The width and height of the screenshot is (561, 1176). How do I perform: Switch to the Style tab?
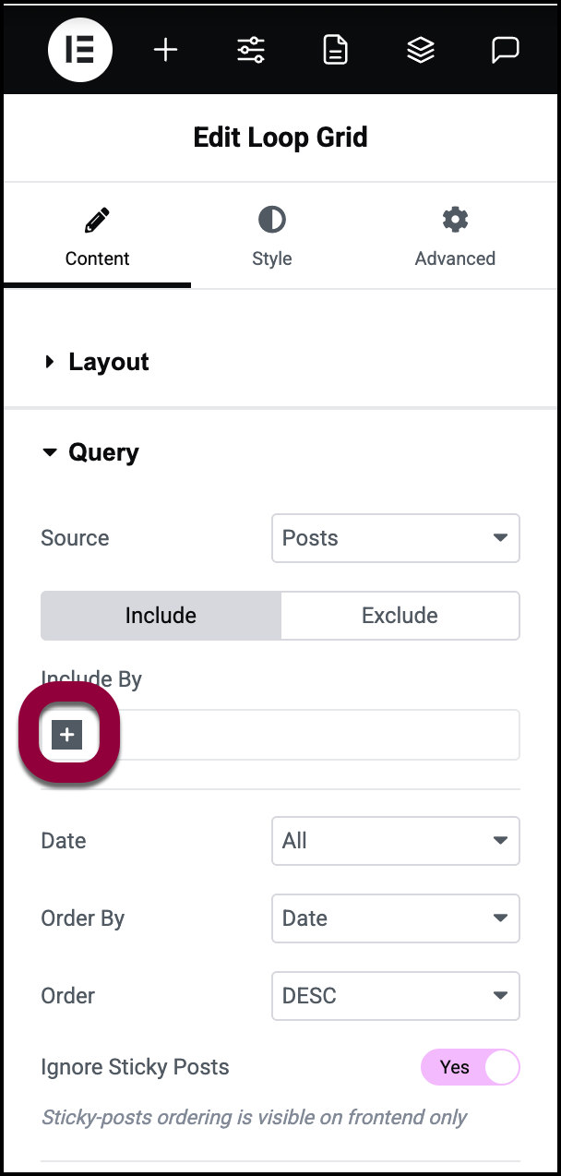pyautogui.click(x=272, y=237)
